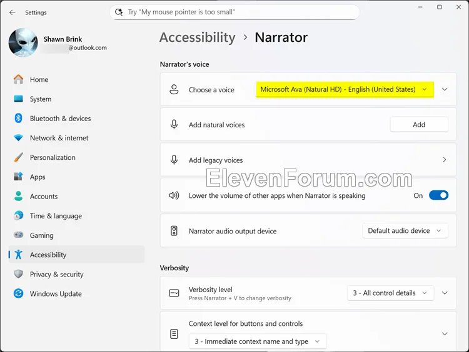Click the Narrator's voice heading

click(184, 64)
